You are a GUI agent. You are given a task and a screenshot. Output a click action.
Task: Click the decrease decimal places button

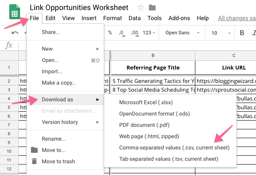click(122, 33)
